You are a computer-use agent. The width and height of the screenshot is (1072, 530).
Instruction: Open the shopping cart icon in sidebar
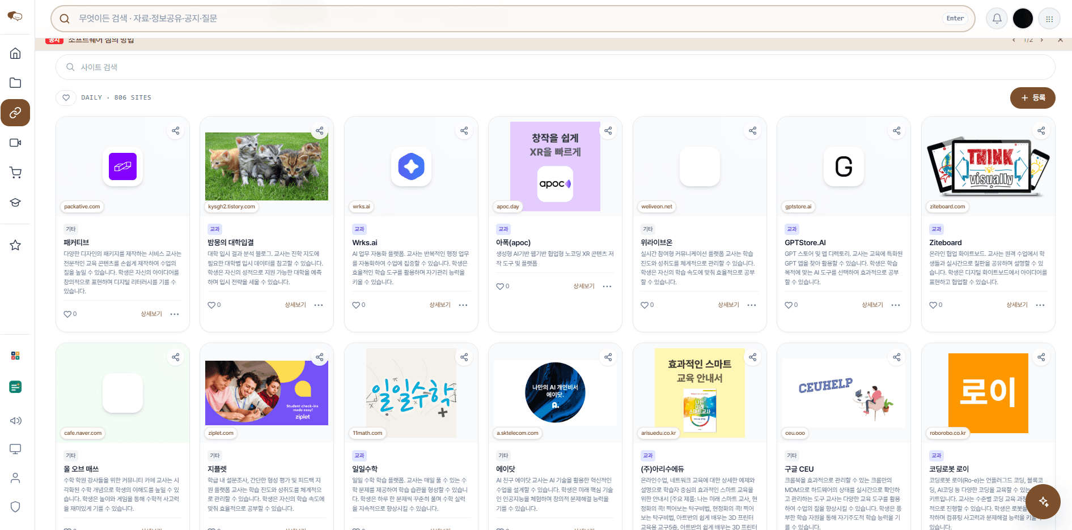15,173
